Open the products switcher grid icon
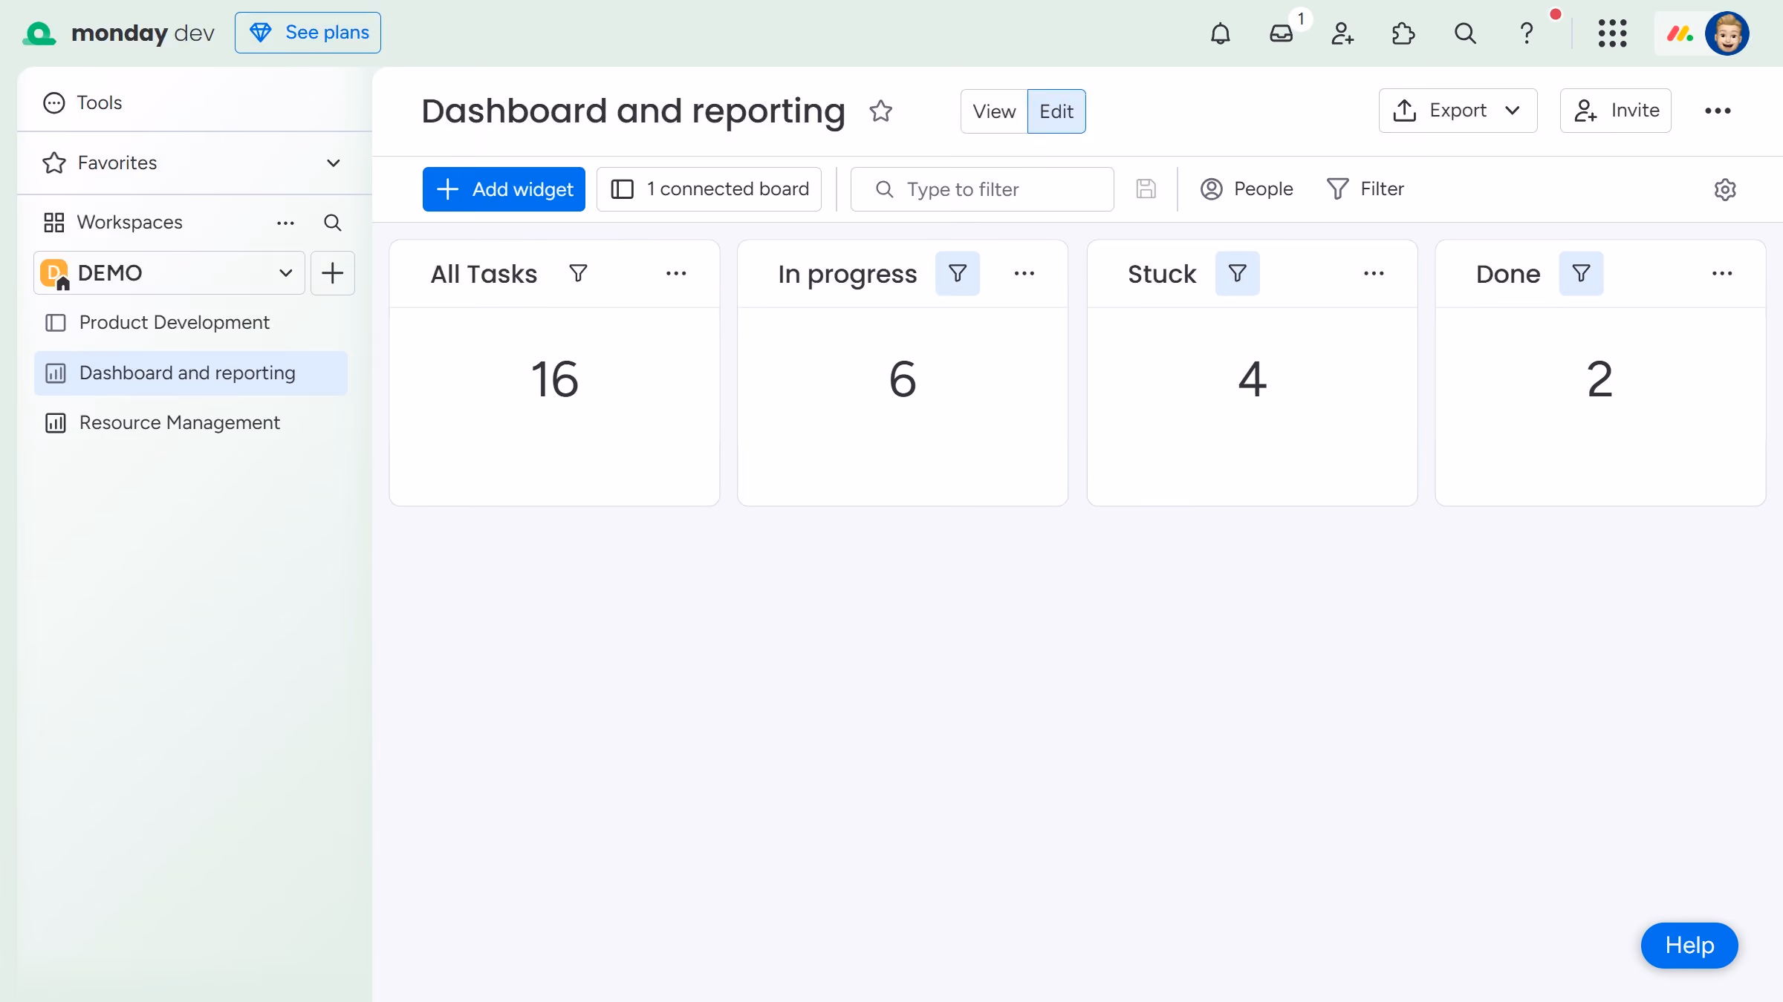This screenshot has height=1002, width=1783. [1612, 33]
